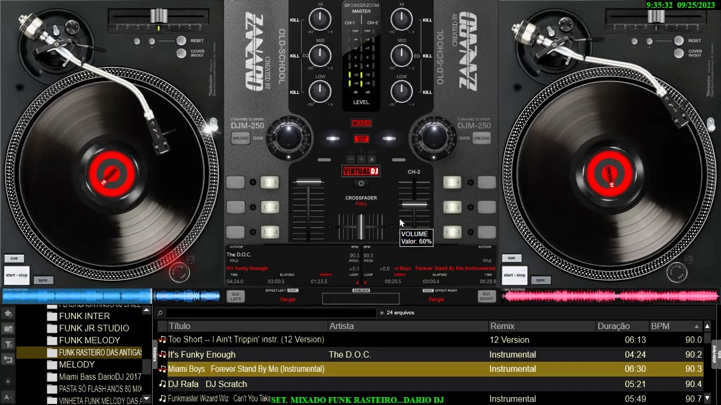
Task: Click left deck start - stop button
Action: (16, 275)
